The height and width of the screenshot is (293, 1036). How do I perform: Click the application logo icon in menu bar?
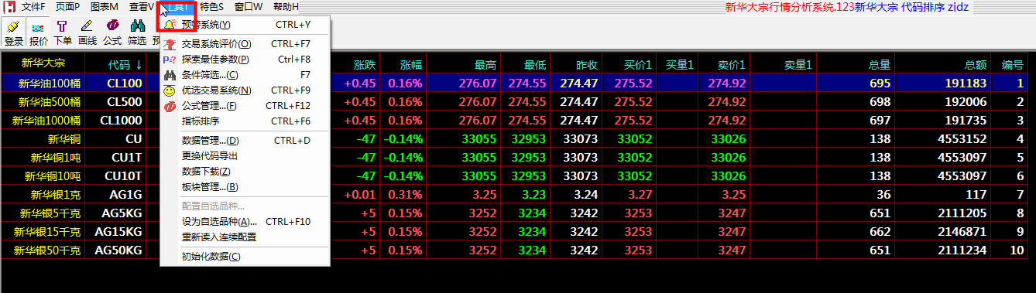click(9, 7)
